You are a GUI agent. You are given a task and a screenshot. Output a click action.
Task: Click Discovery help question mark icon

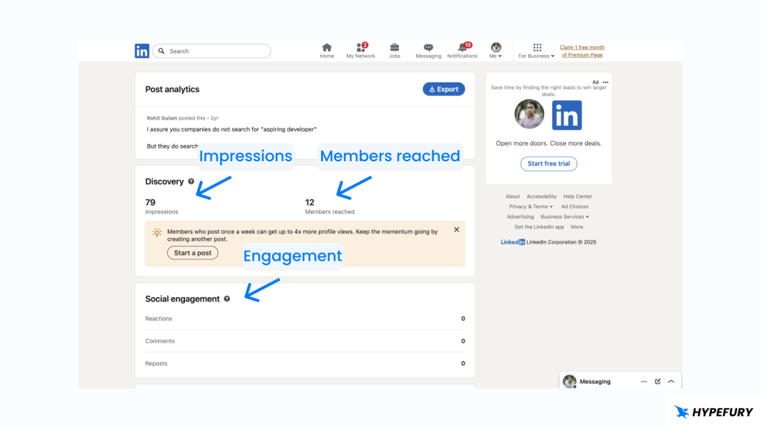[191, 181]
